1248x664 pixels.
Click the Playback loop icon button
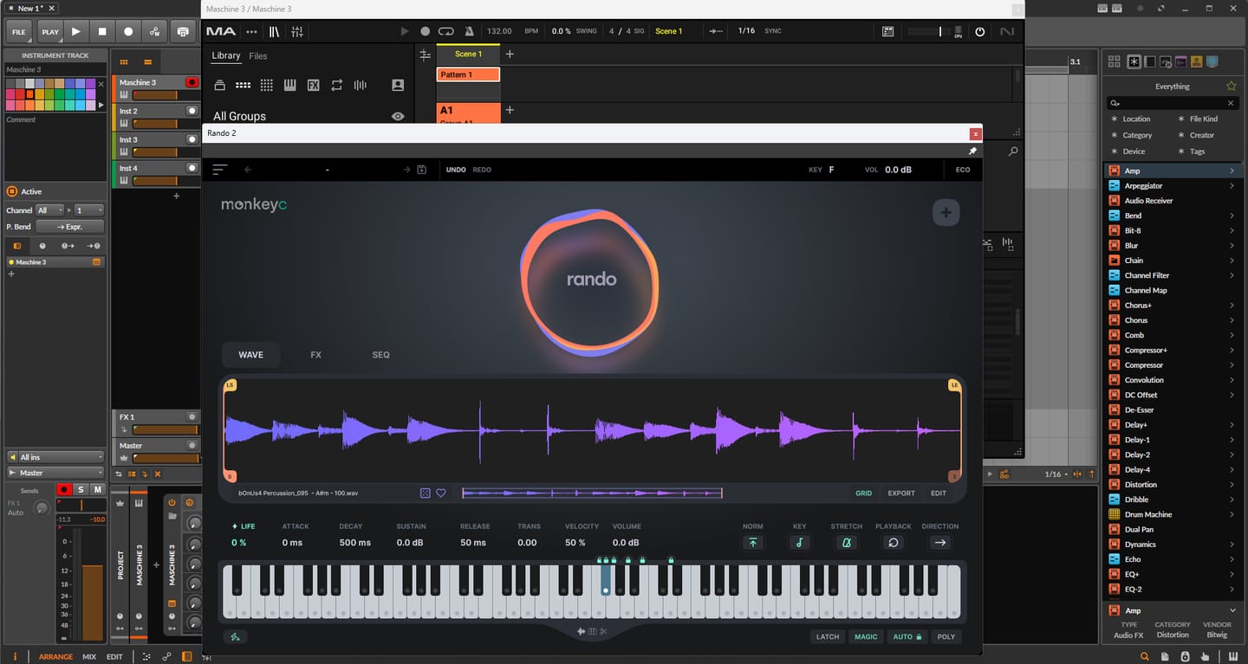tap(893, 543)
